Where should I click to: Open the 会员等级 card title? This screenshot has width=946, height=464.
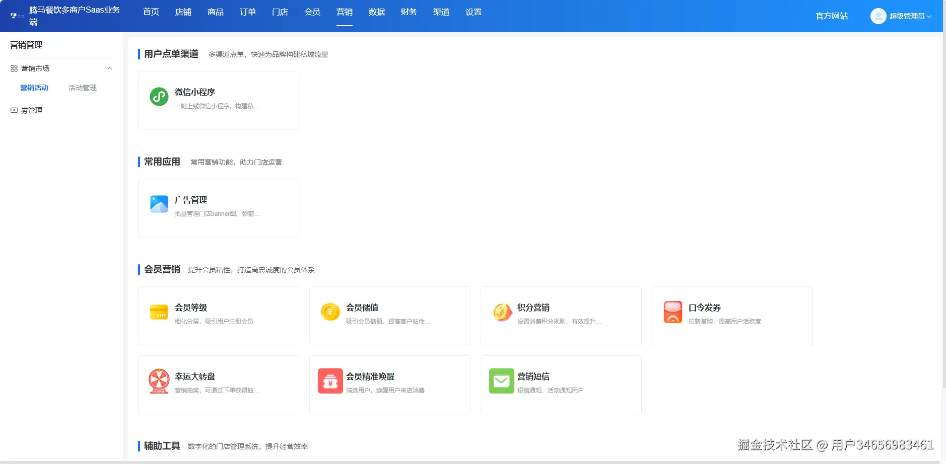click(x=191, y=307)
